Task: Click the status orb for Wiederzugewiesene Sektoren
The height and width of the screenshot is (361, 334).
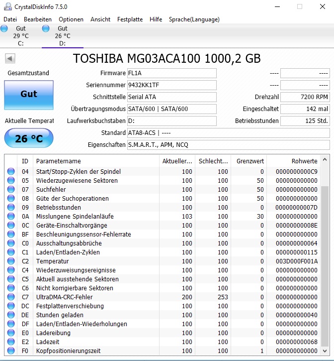Action: pos(11,180)
